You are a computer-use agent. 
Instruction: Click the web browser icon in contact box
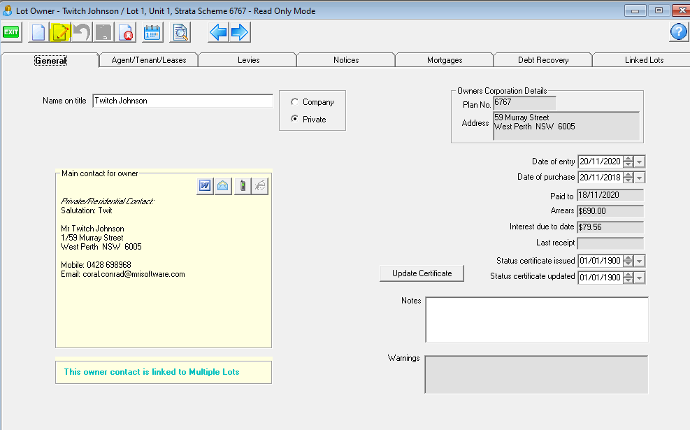point(260,186)
